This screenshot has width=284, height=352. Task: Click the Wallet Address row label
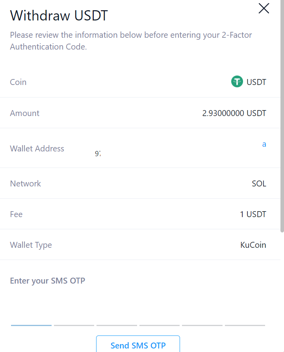click(x=37, y=149)
